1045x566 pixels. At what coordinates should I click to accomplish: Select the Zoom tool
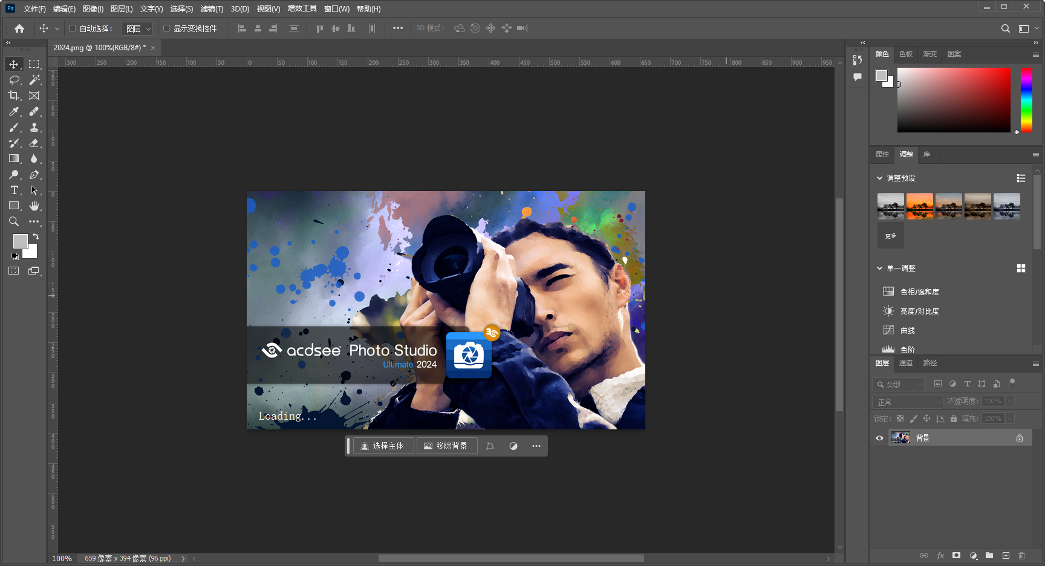coord(14,221)
